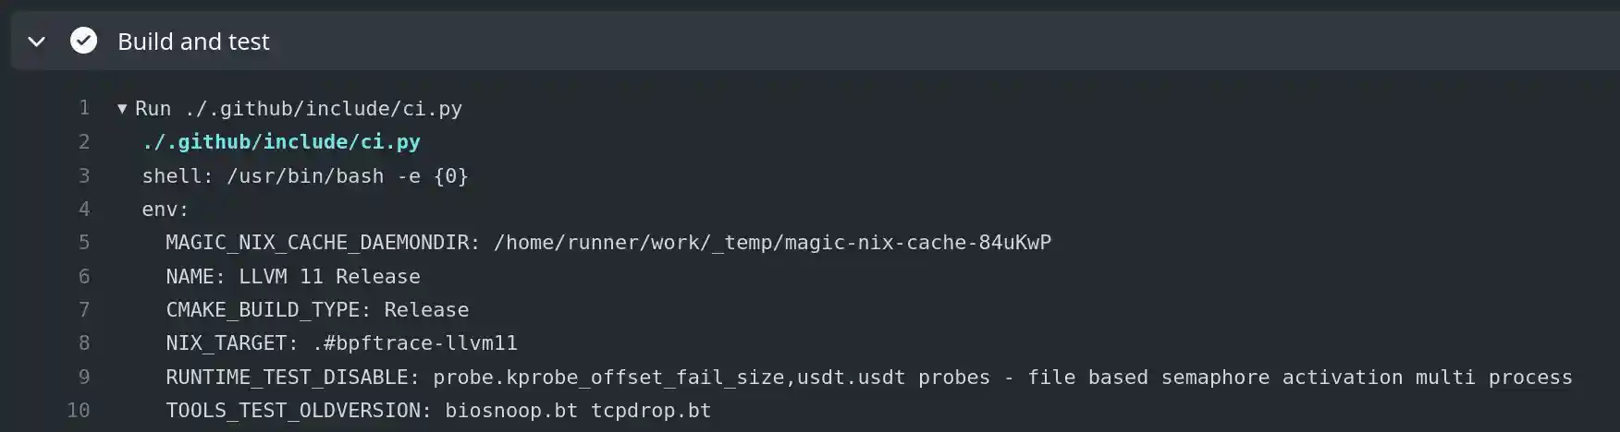Select line number 9 for RUNTIME_TEST_DISABLE

coord(84,377)
